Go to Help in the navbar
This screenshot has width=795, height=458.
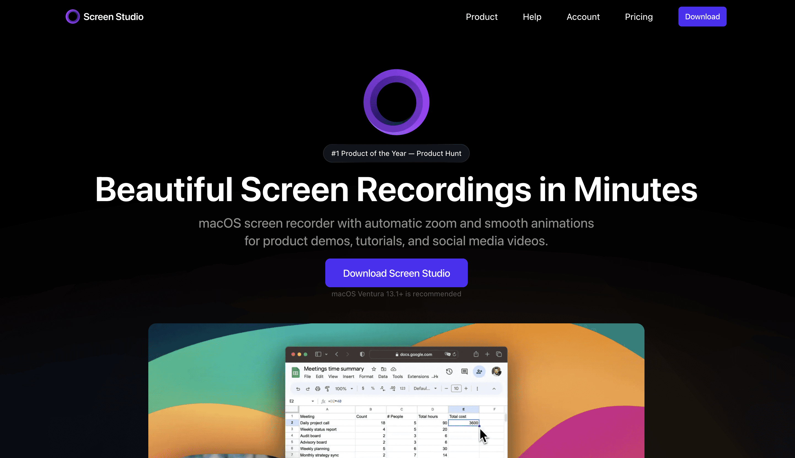[532, 17]
